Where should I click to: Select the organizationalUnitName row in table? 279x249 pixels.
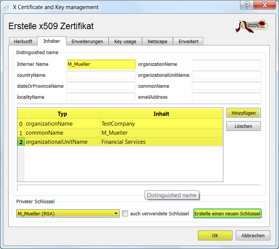point(62,142)
